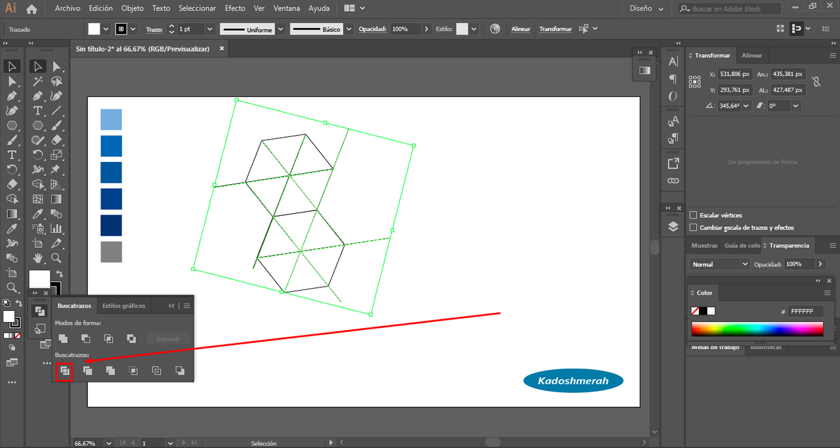The image size is (840, 448).
Task: Click the Exclude shape mode icon
Action: point(131,338)
